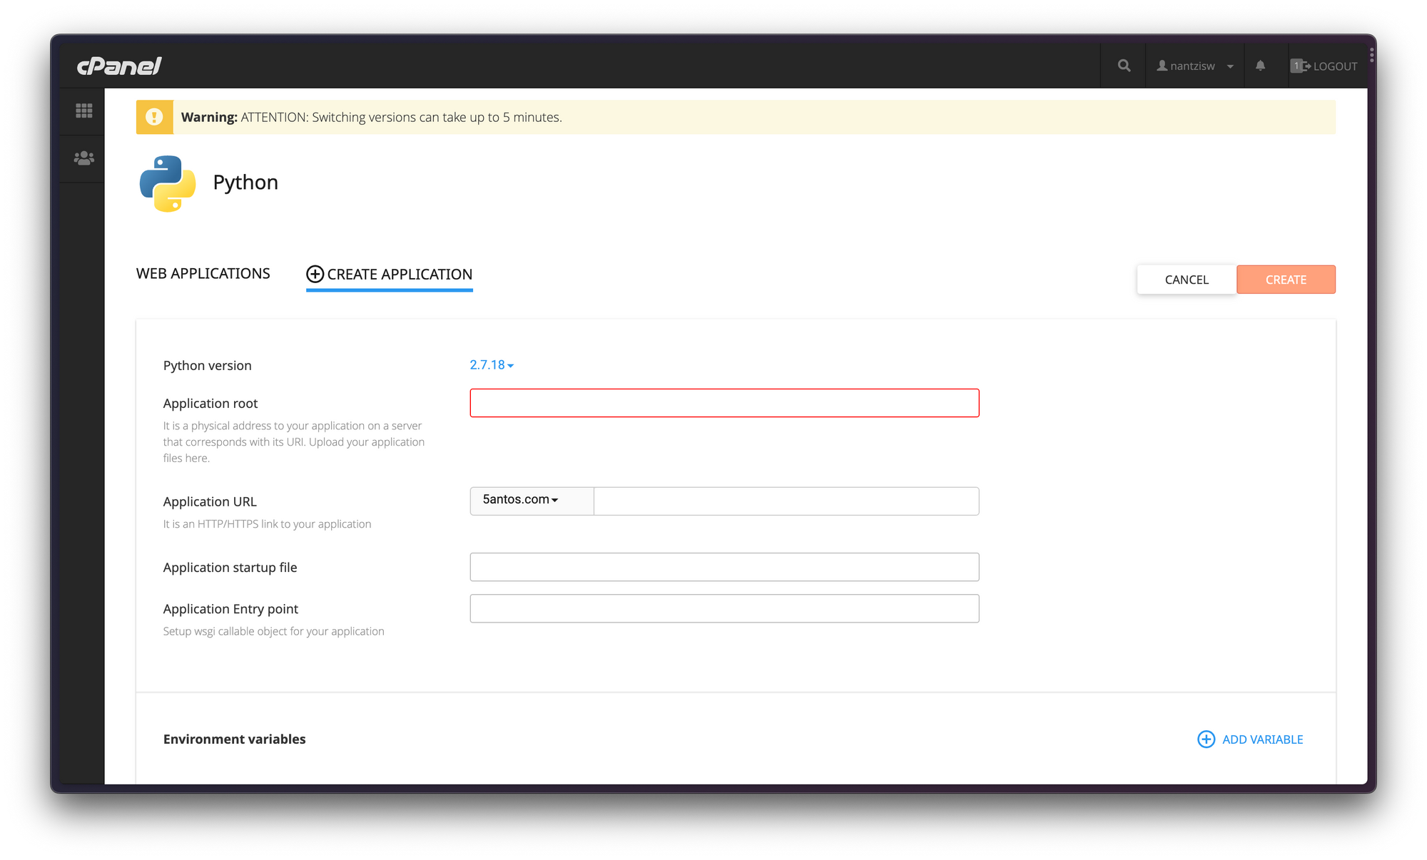
Task: Switch to WEB APPLICATIONS tab
Action: tap(203, 273)
